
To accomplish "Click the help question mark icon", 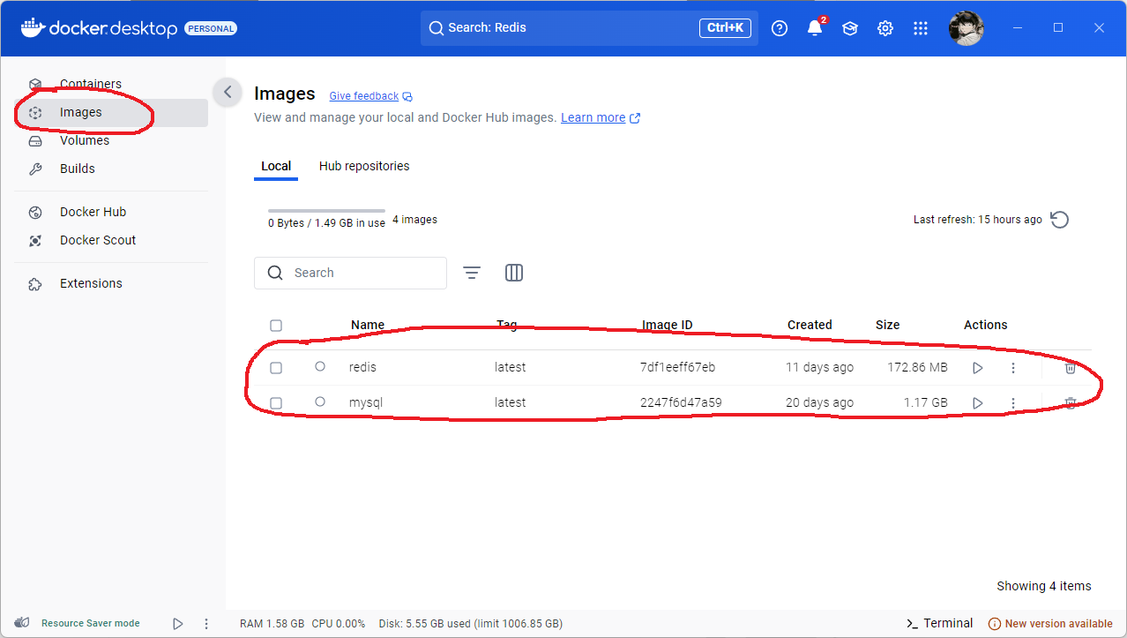I will [779, 28].
